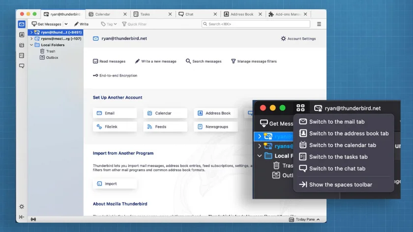
Task: Collapse the spaces toolbar with arrow icon
Action: (22, 217)
